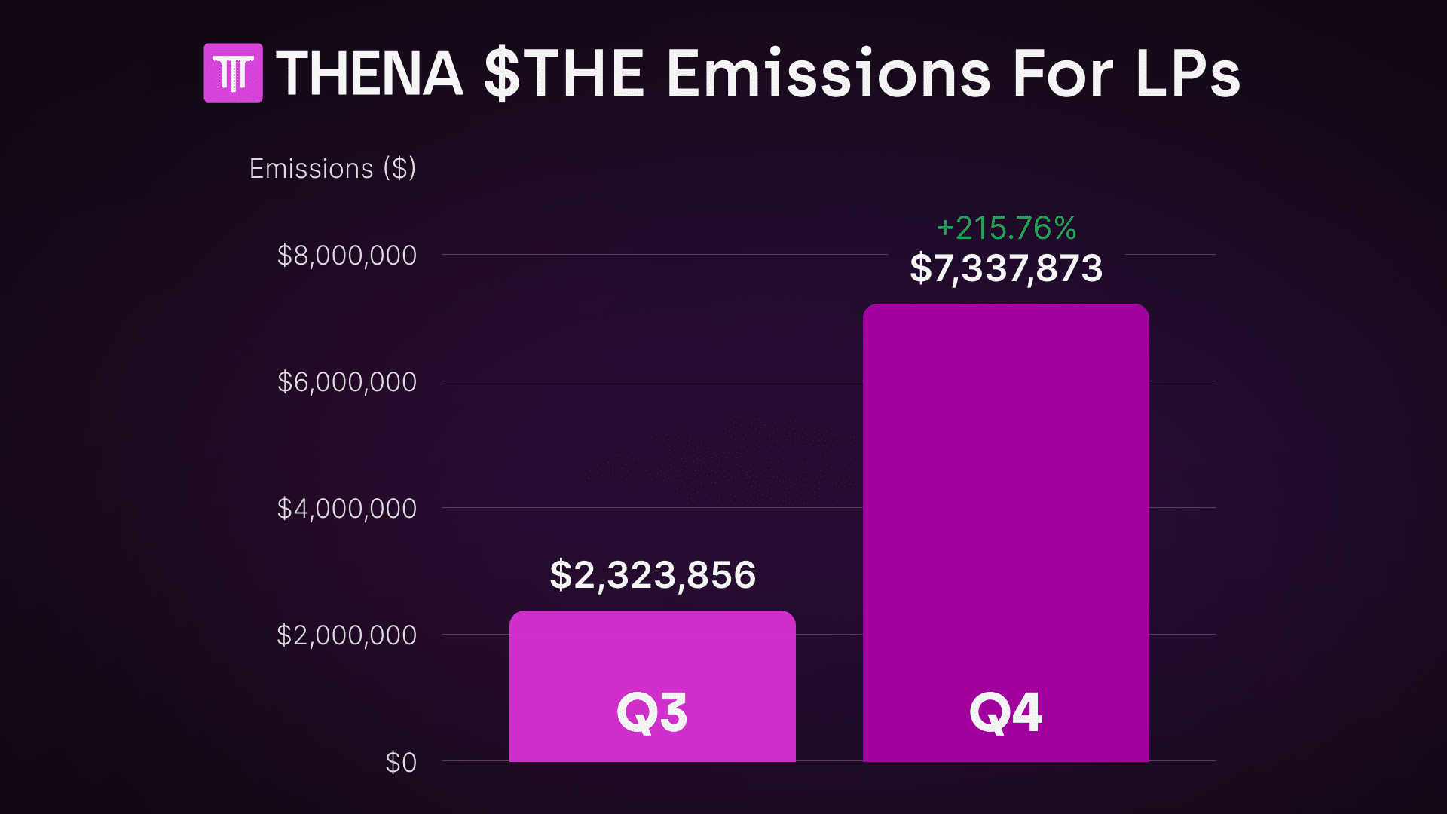
Task: Click the word For in the title
Action: point(1062,74)
